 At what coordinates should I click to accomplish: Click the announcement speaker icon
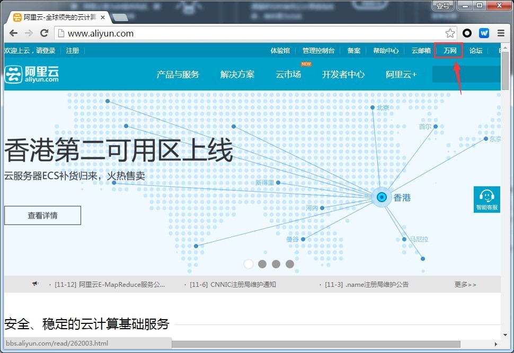(x=35, y=284)
